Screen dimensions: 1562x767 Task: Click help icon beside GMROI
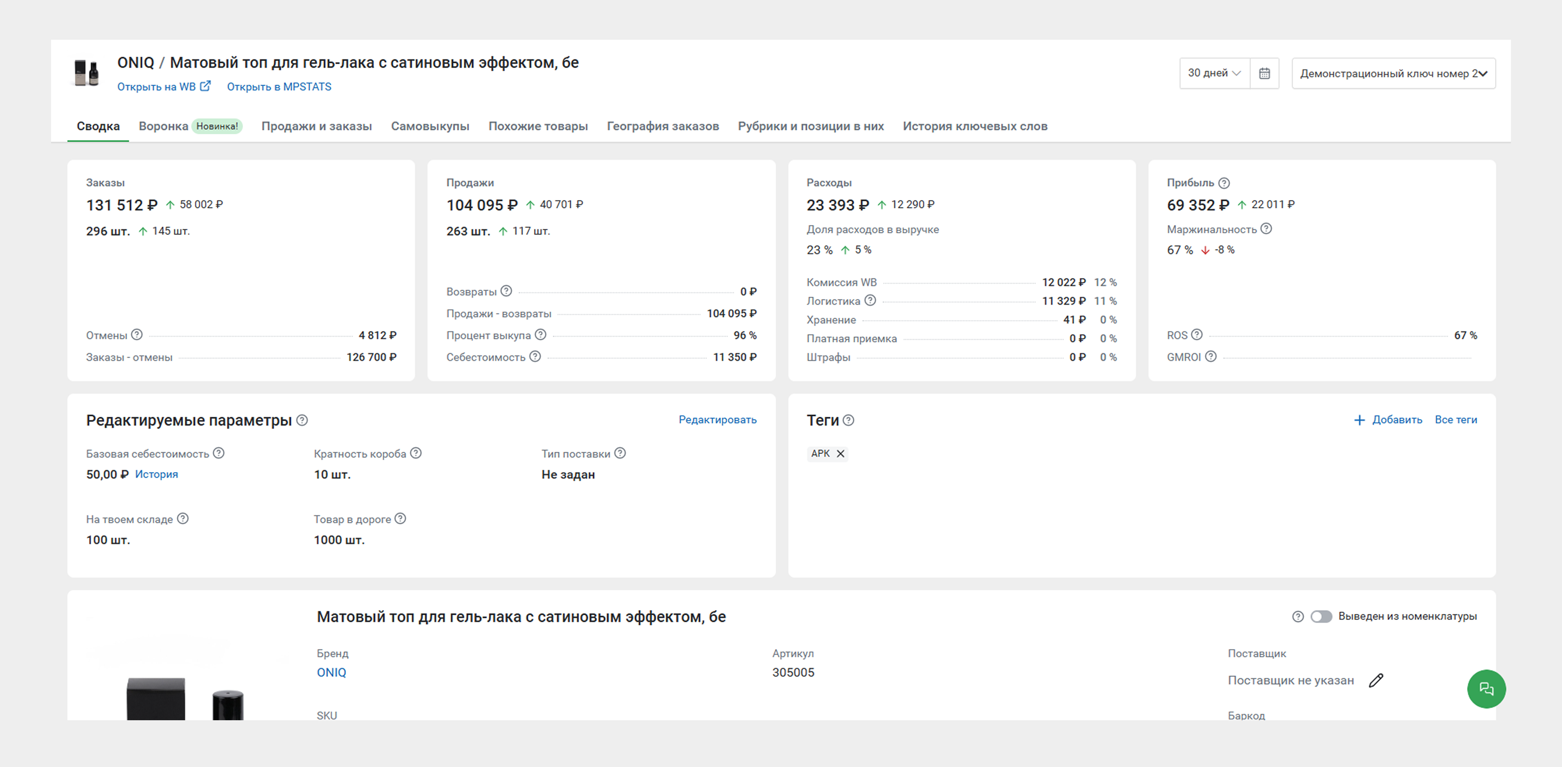tap(1210, 357)
